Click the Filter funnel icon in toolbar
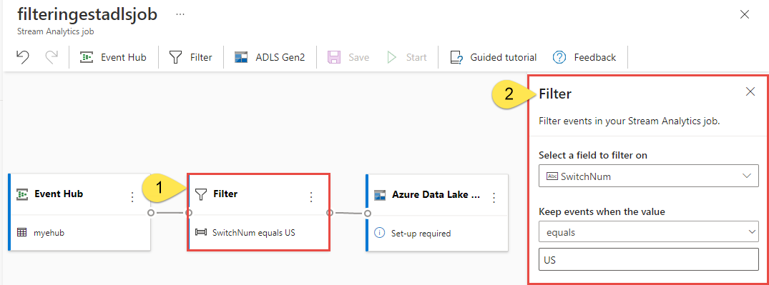769x285 pixels. pos(175,57)
